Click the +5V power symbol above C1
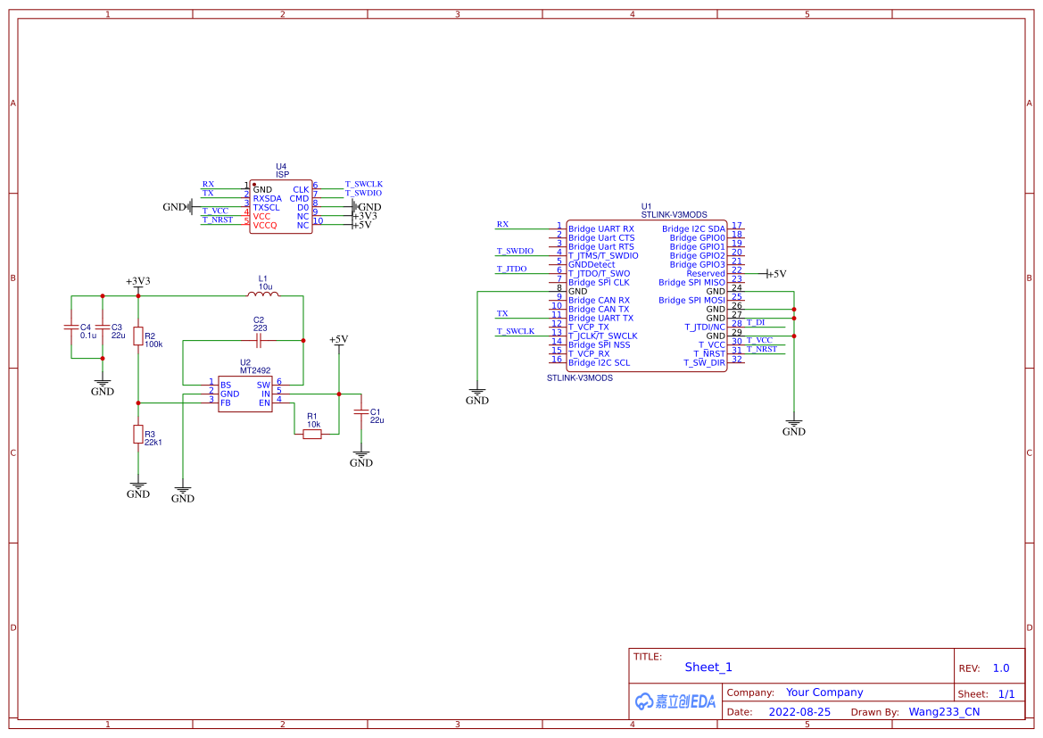The height and width of the screenshot is (738, 1043). coord(338,341)
